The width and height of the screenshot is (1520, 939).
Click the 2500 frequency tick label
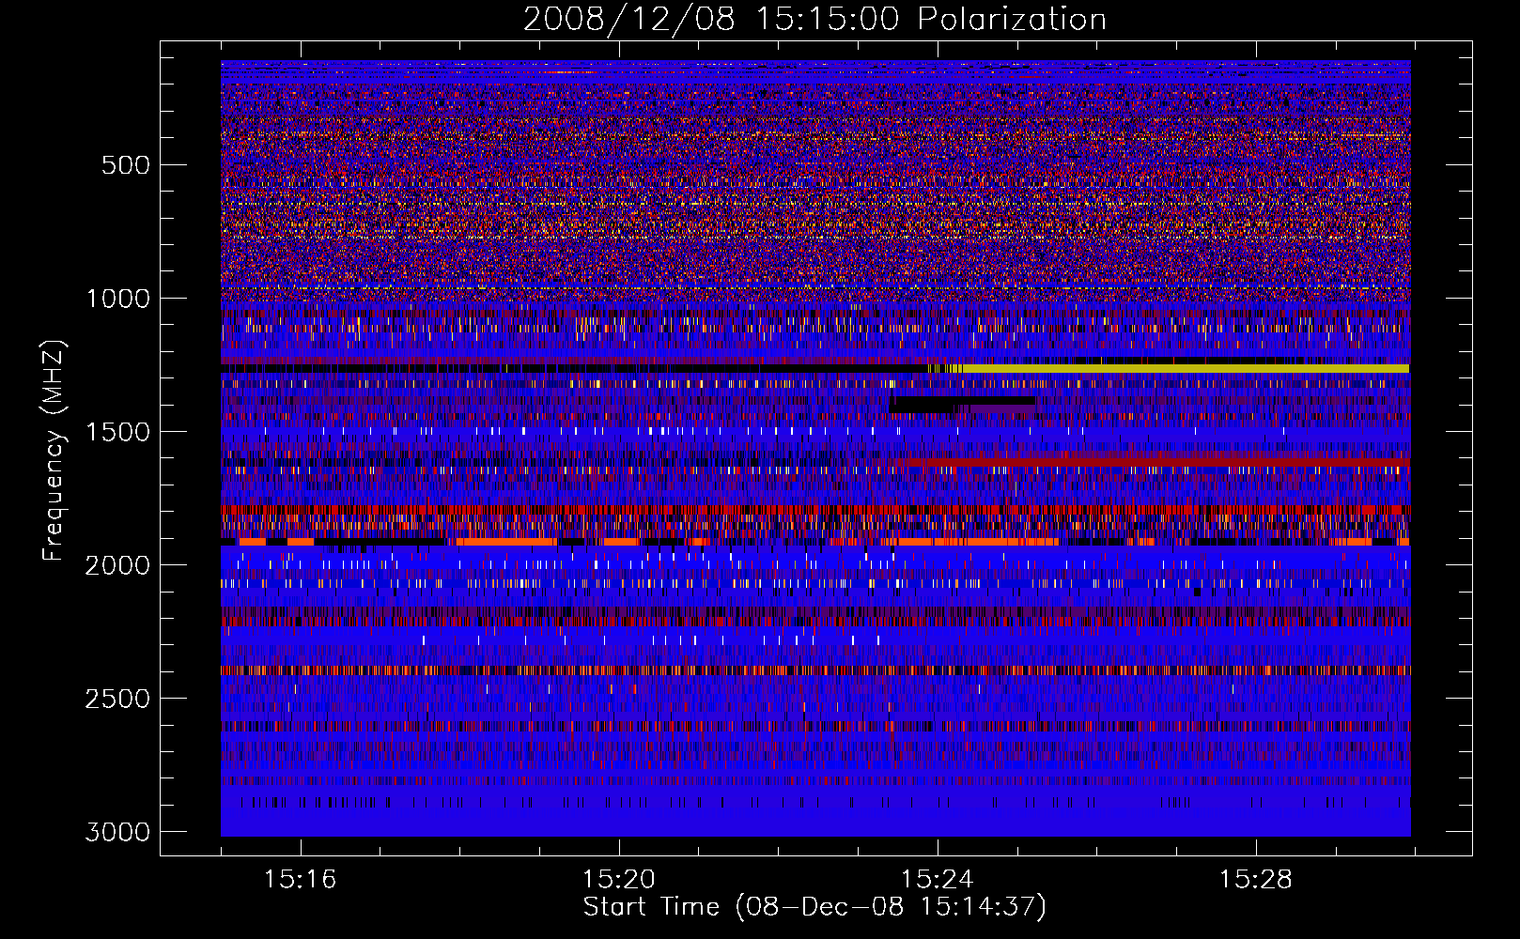click(117, 699)
